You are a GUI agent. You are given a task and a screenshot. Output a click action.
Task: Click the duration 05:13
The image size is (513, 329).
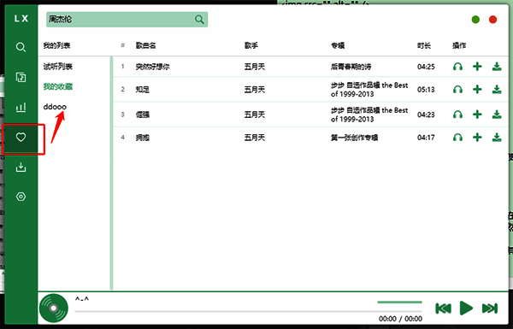click(426, 89)
